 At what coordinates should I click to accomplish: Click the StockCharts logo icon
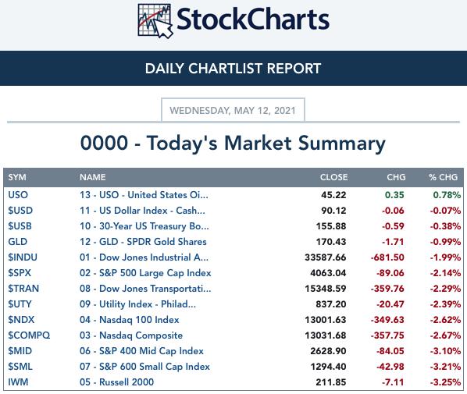pos(155,21)
